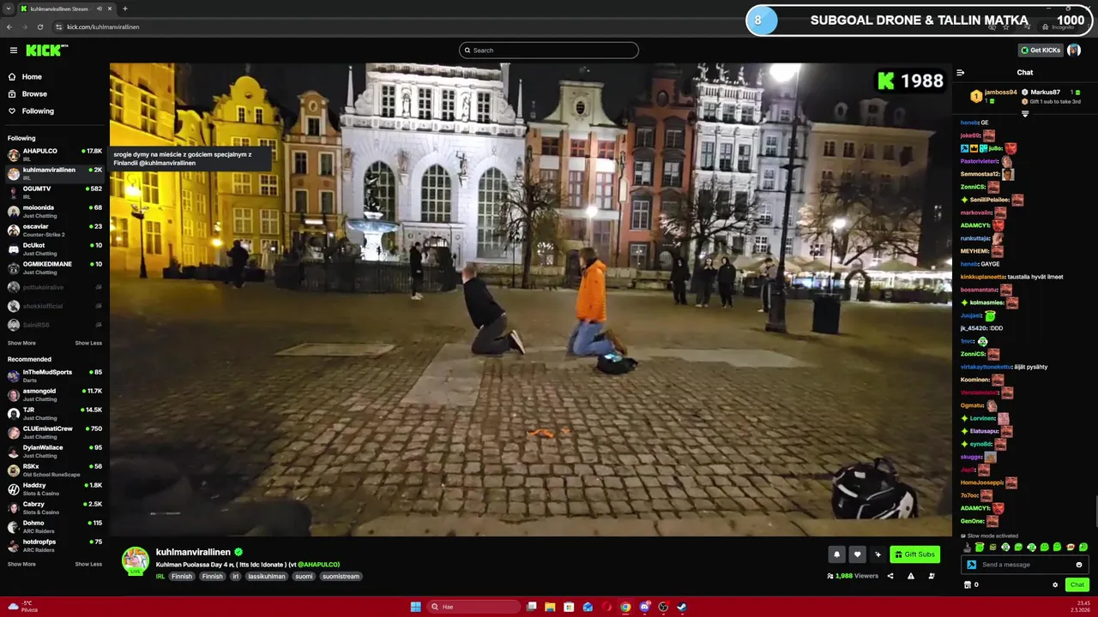Image resolution: width=1098 pixels, height=617 pixels.
Task: Click the kuhlmanvirallinen streamer avatar
Action: point(135,560)
